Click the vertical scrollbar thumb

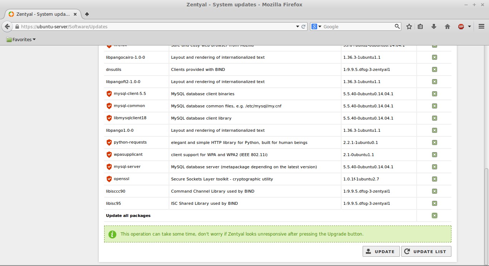click(486, 216)
